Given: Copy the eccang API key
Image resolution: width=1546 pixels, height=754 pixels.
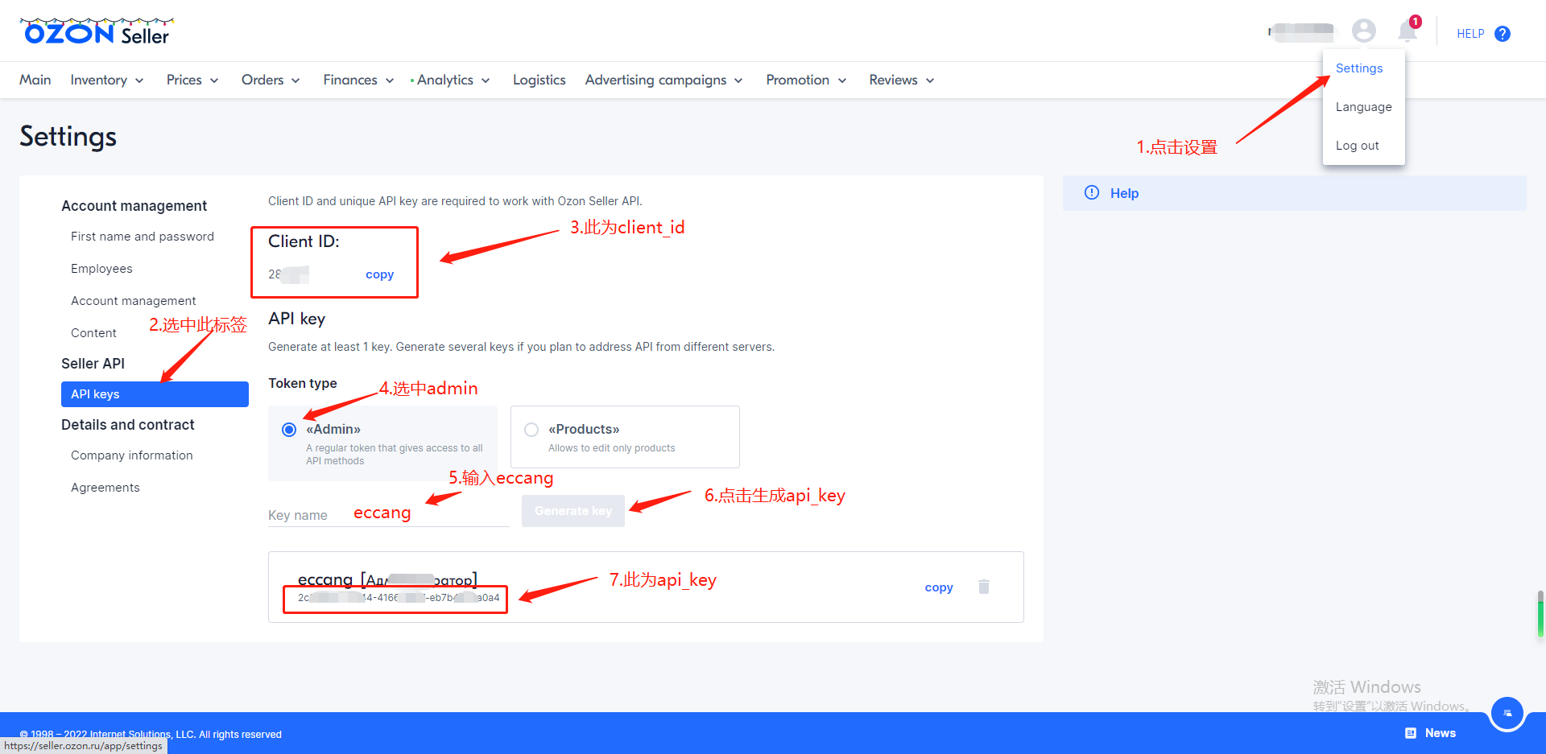Looking at the screenshot, I should [x=939, y=587].
